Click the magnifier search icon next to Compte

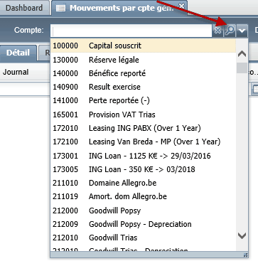click(230, 31)
